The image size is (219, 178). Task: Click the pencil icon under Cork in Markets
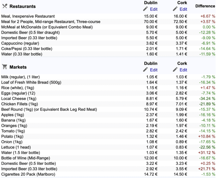(175, 69)
